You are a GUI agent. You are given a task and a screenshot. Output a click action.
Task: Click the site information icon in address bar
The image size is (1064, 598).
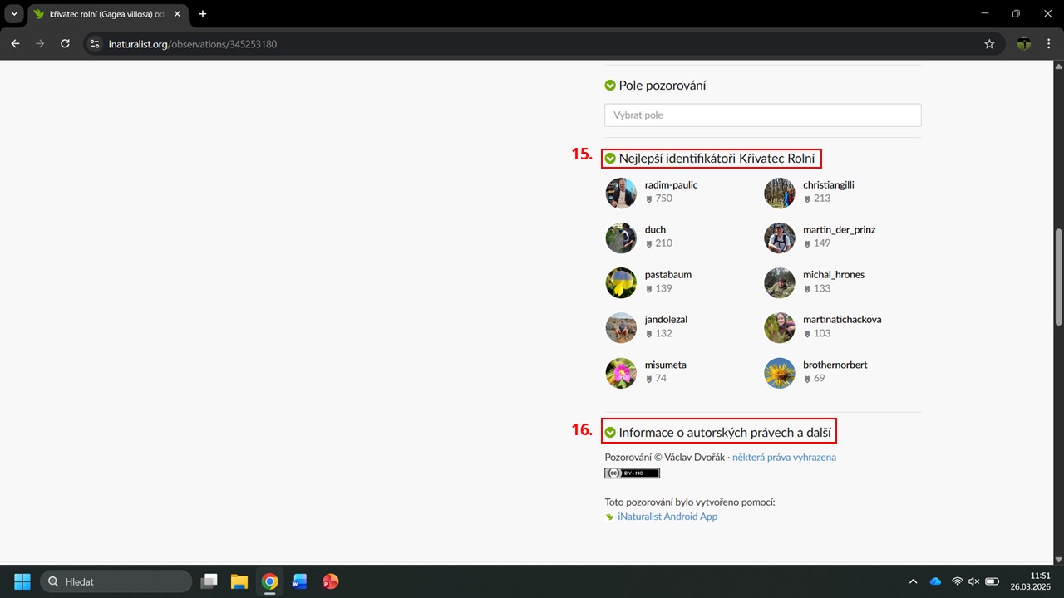[x=95, y=44]
